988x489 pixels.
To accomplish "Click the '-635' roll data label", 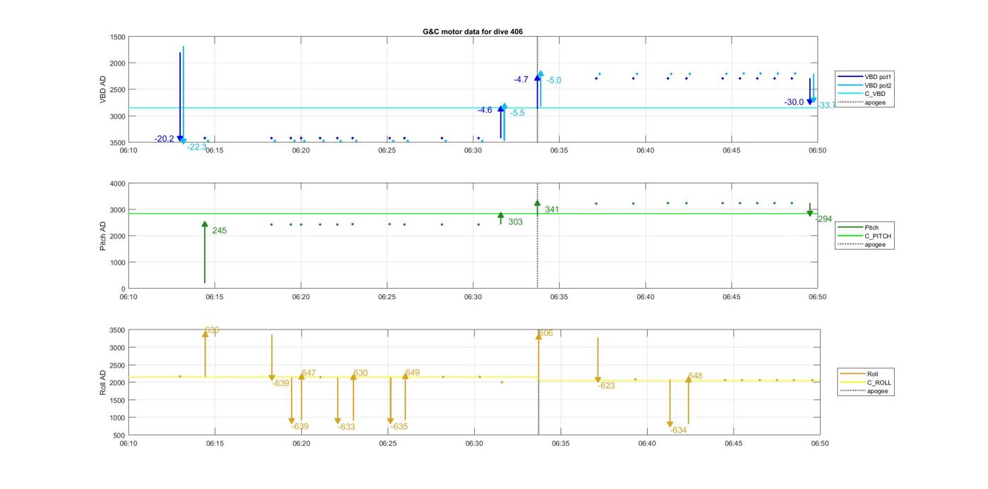I will click(399, 427).
